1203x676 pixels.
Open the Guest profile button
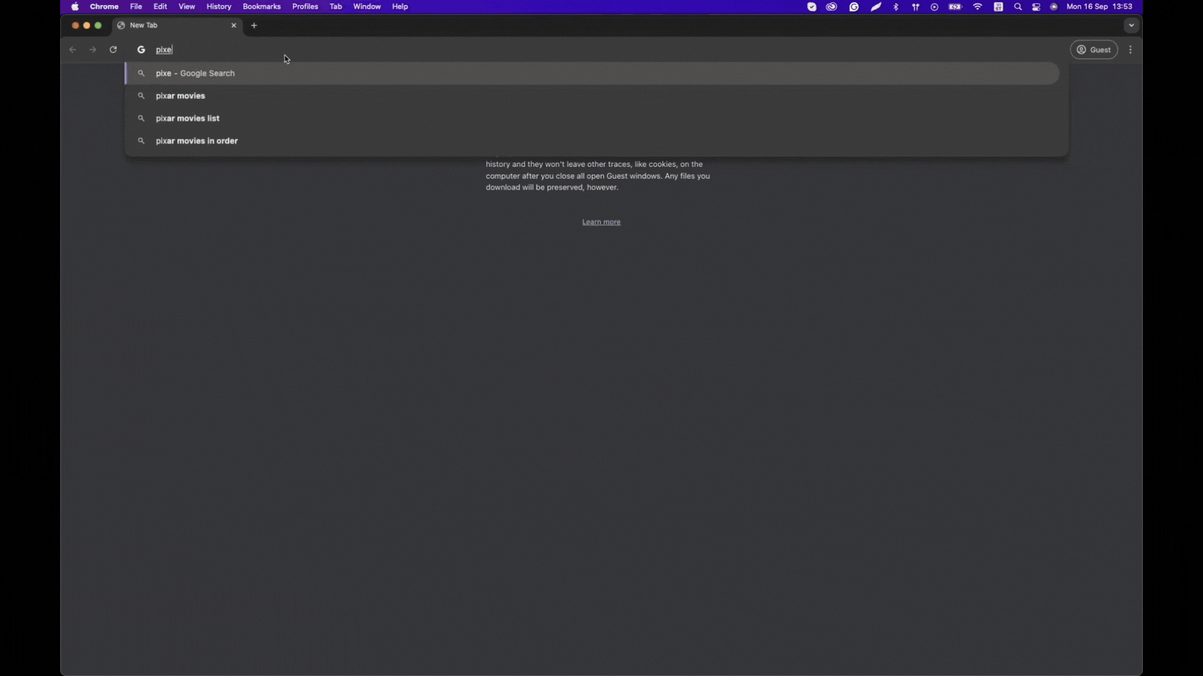click(1094, 50)
